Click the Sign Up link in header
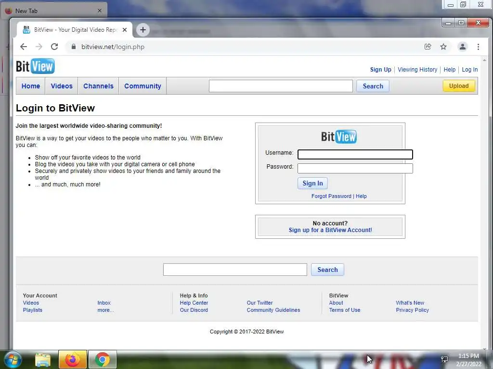 tap(380, 70)
